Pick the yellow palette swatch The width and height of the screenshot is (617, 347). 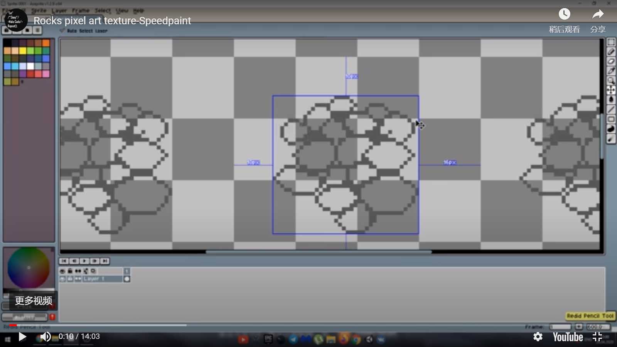coord(23,51)
